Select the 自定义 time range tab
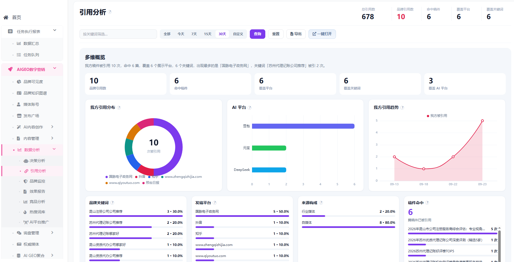This screenshot has height=262, width=514. 238,34
